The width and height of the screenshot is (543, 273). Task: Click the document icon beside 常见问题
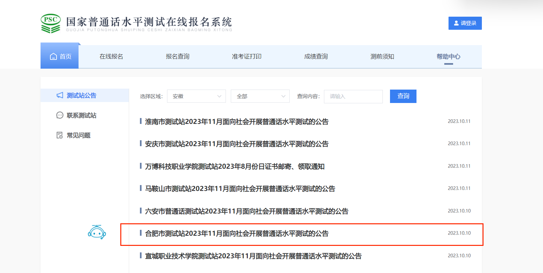[60, 135]
